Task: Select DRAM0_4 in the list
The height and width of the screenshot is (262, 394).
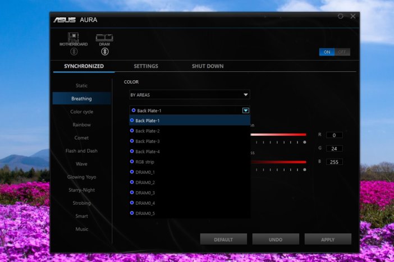Action: pos(190,203)
